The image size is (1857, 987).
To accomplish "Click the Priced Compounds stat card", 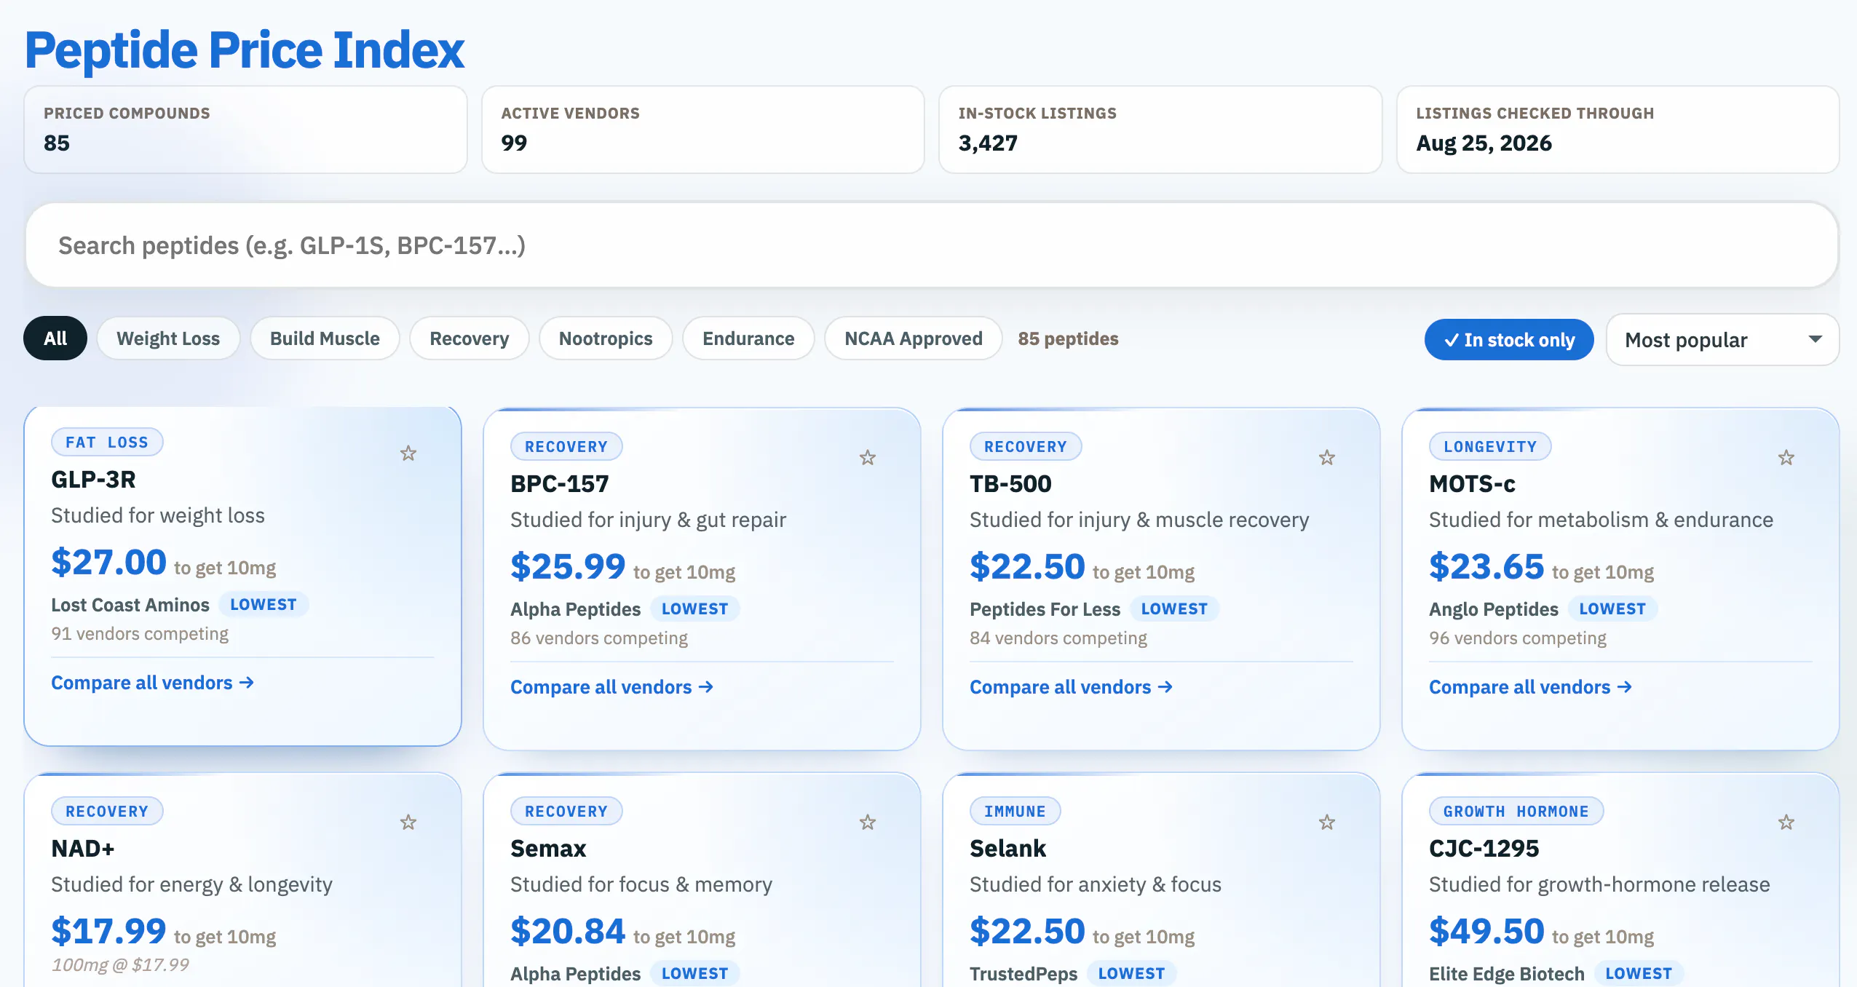I will pos(245,130).
